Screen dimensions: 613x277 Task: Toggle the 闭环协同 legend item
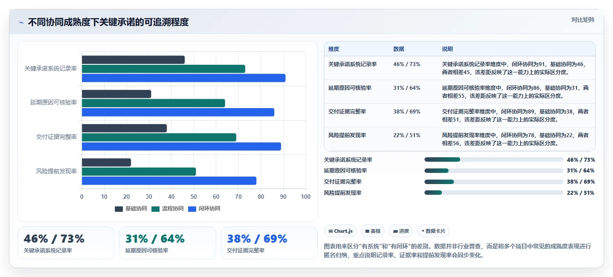click(204, 209)
